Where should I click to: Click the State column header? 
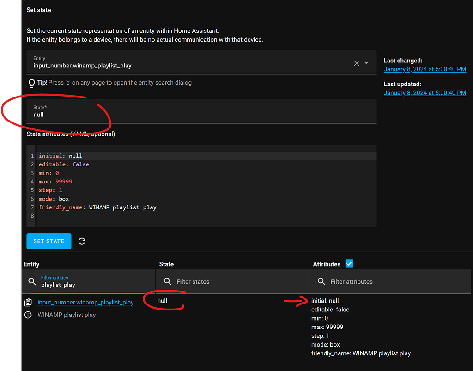pyautogui.click(x=166, y=264)
